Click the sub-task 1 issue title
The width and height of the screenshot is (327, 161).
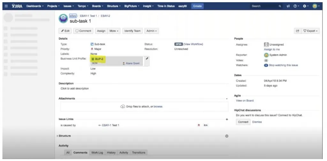(80, 21)
